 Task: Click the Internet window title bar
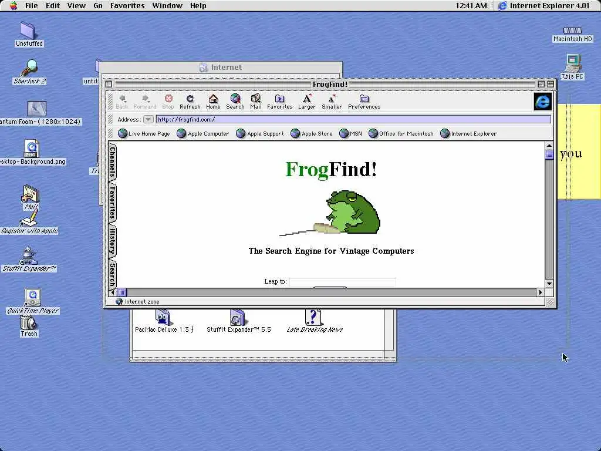pyautogui.click(x=221, y=67)
